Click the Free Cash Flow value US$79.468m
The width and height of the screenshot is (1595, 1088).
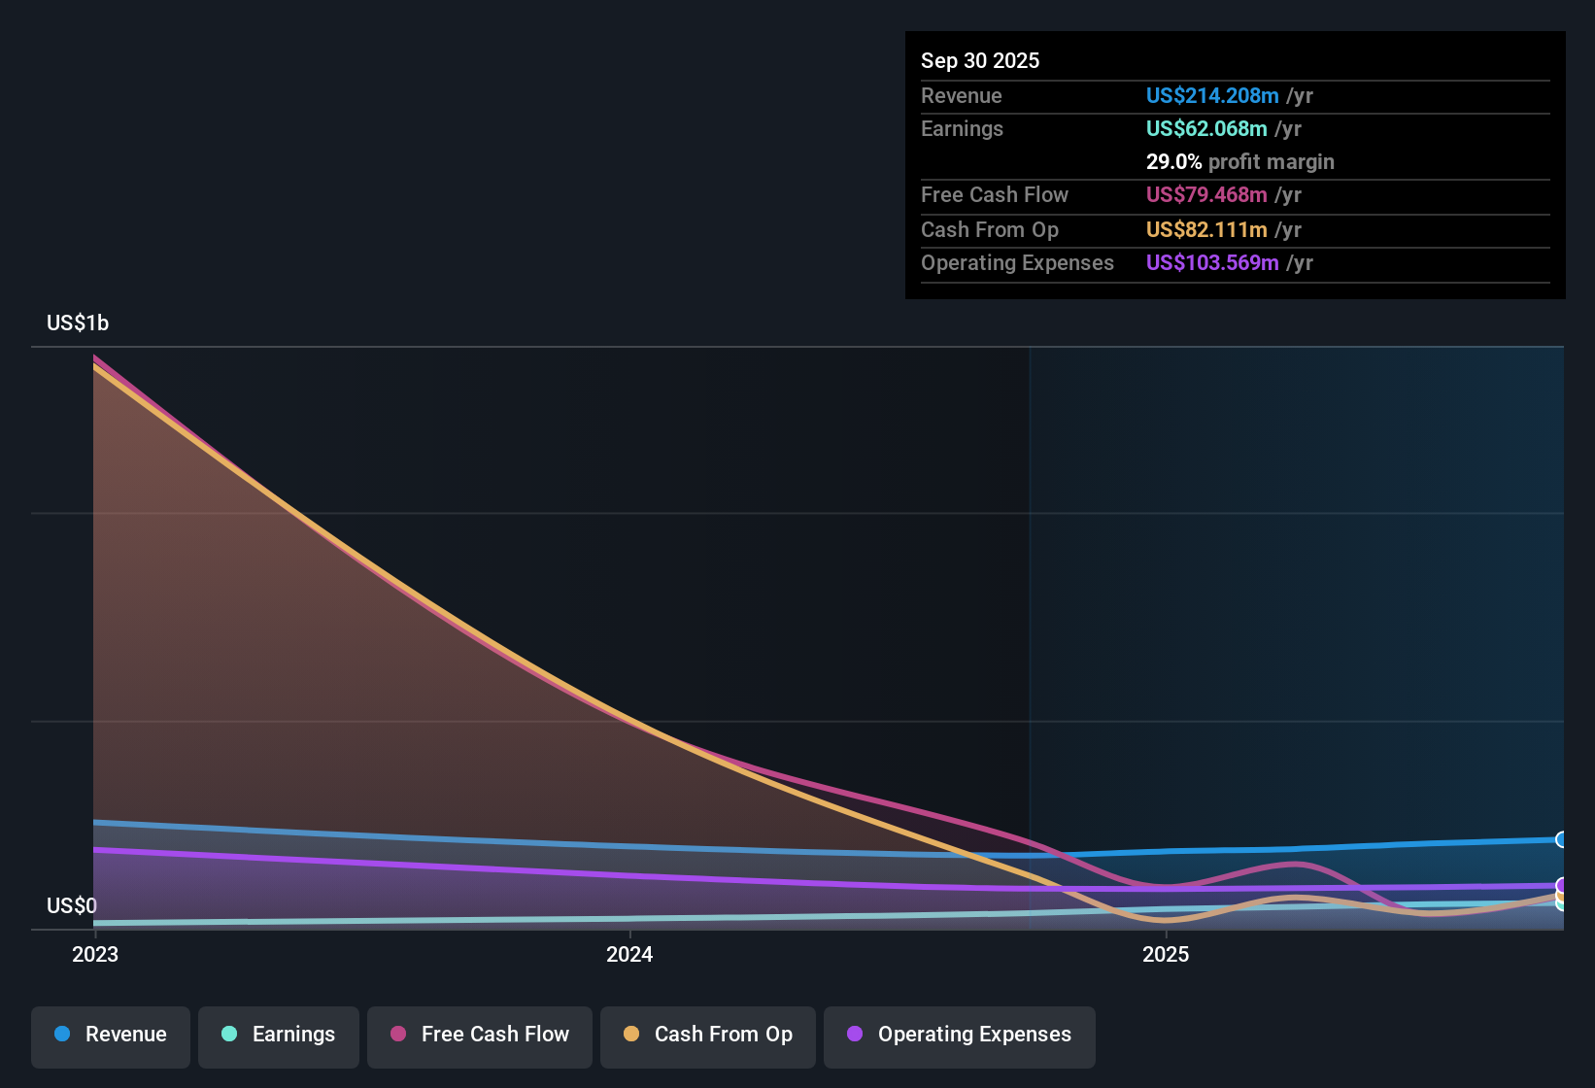tap(1206, 194)
